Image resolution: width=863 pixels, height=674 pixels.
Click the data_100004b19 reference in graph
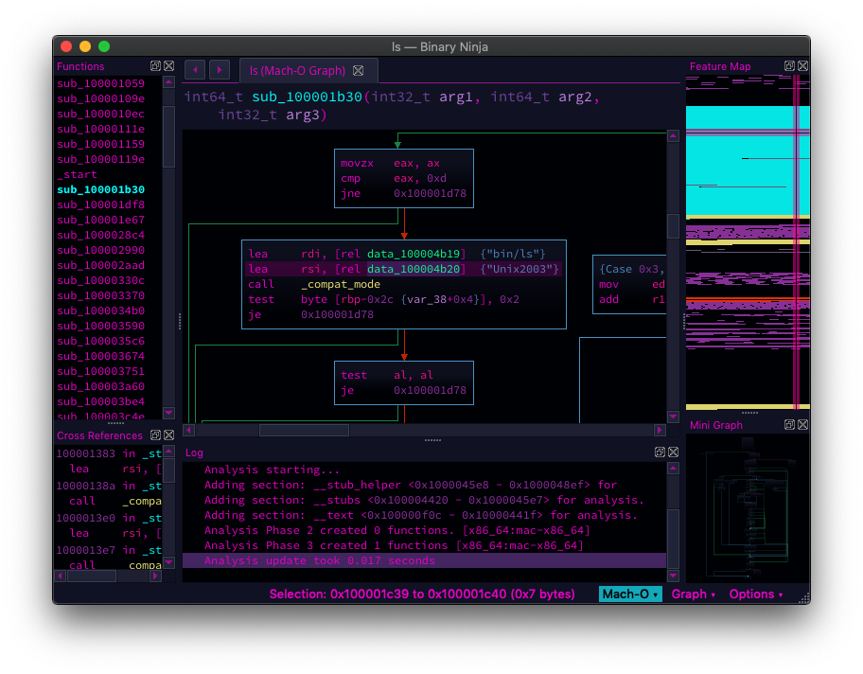pos(417,254)
